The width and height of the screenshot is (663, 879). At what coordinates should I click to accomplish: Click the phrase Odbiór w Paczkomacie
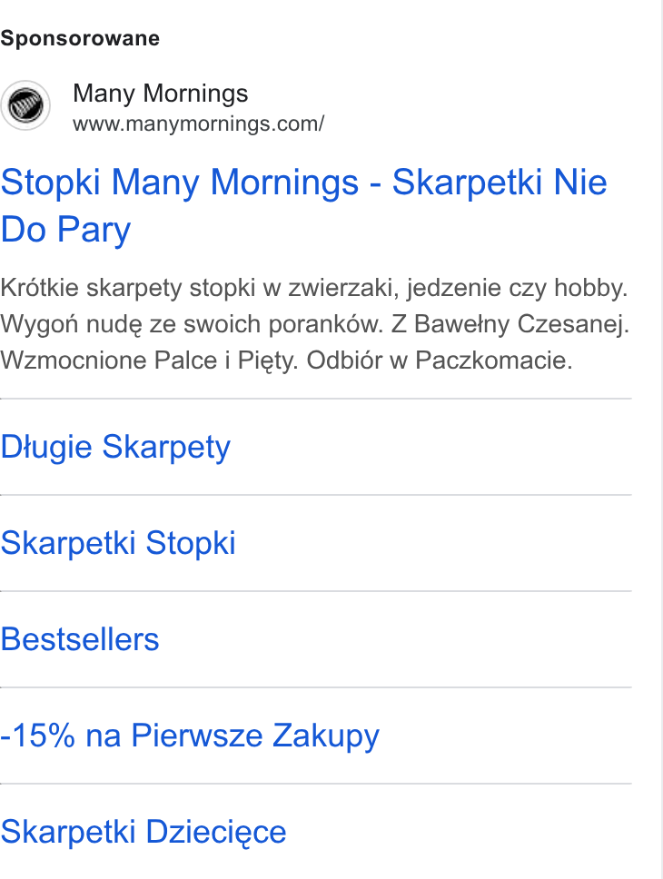tap(440, 360)
